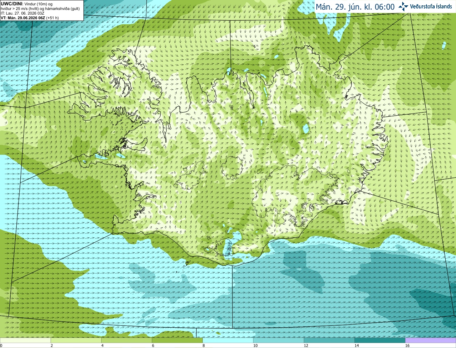Image resolution: width=456 pixels, height=348 pixels.
Task: Pick the light cyan 8–10 legend swatch
Action: pos(228,341)
